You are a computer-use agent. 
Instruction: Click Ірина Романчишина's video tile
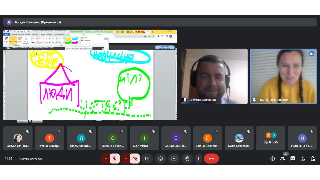click(283, 76)
